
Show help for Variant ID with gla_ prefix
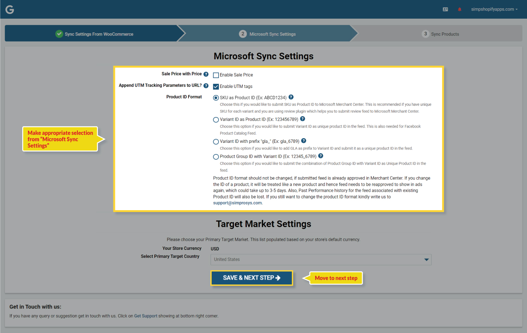304,141
